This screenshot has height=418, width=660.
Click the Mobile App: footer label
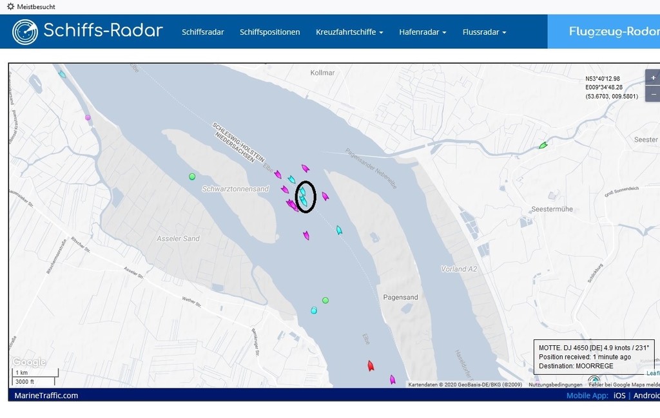coord(587,395)
